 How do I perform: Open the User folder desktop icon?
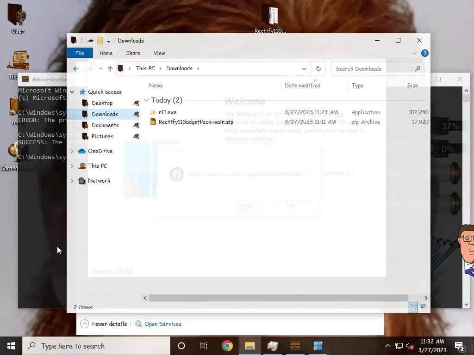tap(17, 18)
